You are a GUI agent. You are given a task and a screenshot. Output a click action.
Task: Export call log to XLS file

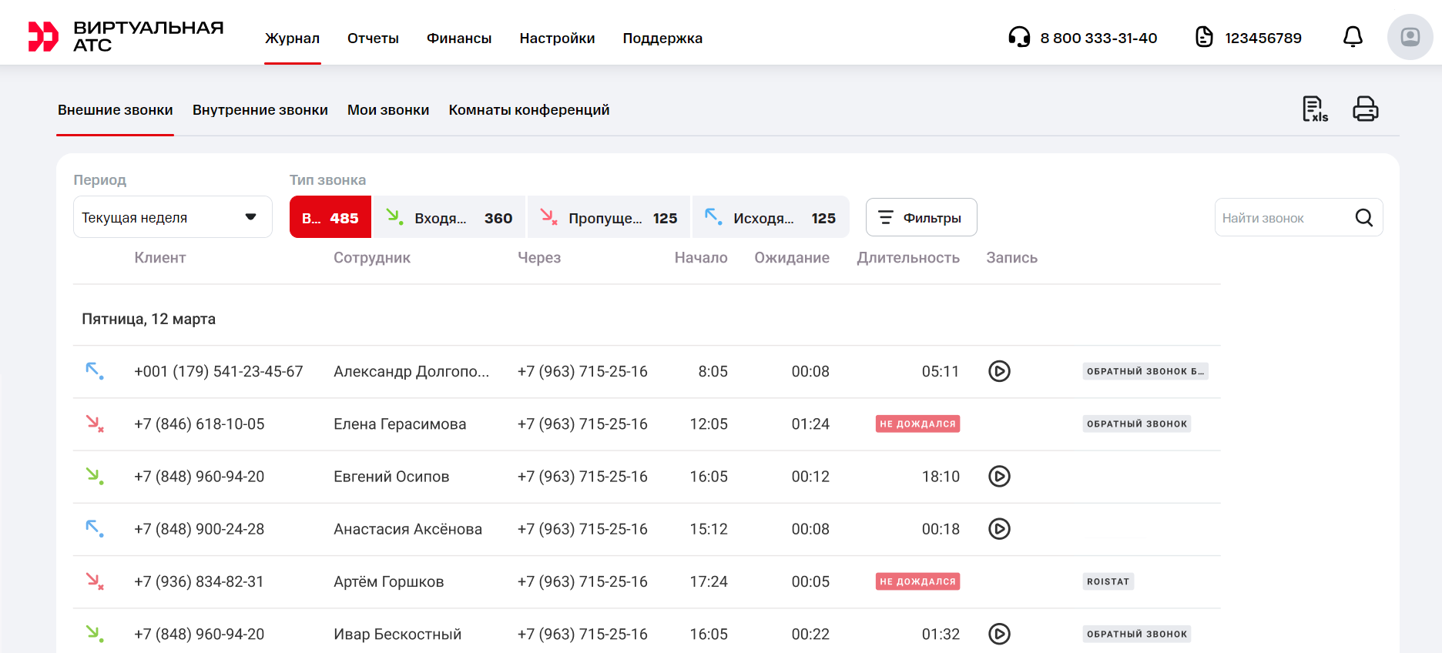point(1314,109)
